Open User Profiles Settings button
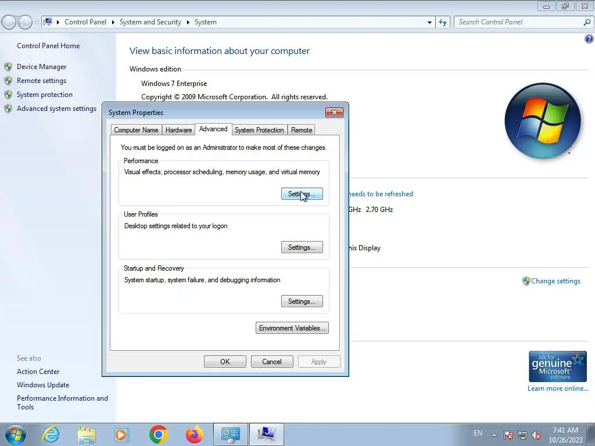The width and height of the screenshot is (595, 446). pos(302,247)
